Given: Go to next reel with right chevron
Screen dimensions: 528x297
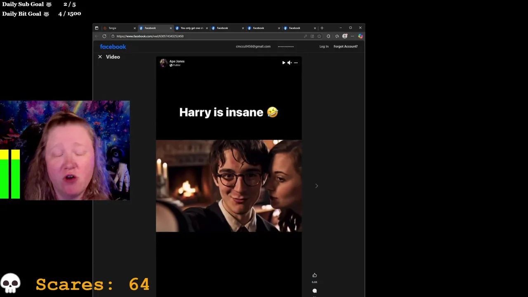Looking at the screenshot, I should pos(316,186).
